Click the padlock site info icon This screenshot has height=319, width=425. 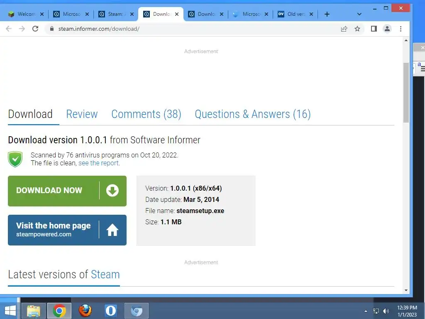tap(52, 29)
